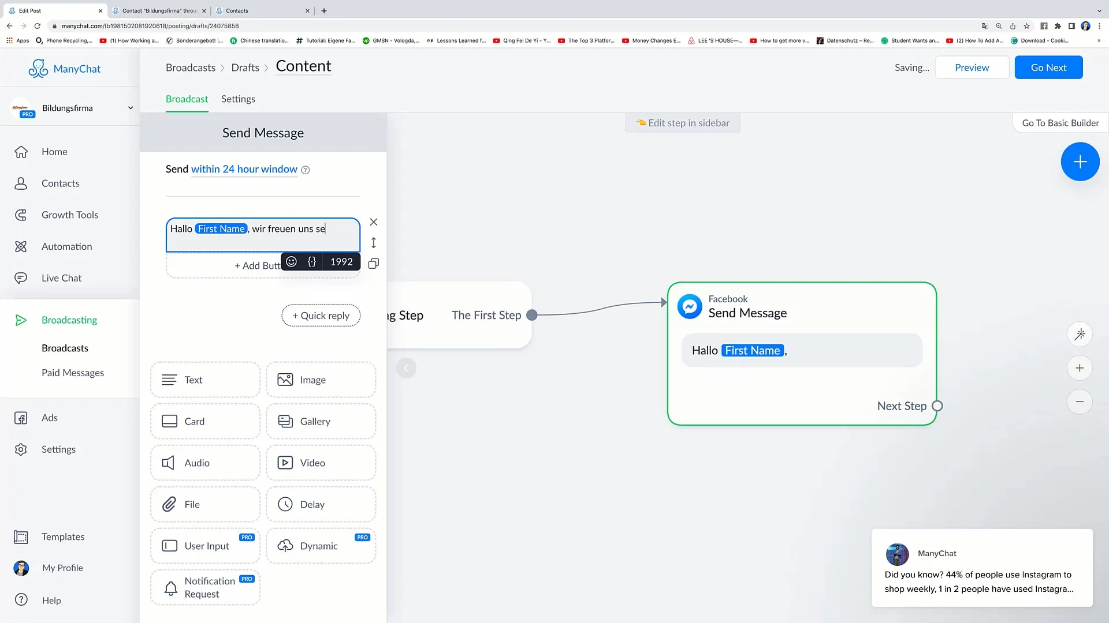Screen dimensions: 1109x623
Task: Select the Broadcast tab
Action: tap(187, 99)
